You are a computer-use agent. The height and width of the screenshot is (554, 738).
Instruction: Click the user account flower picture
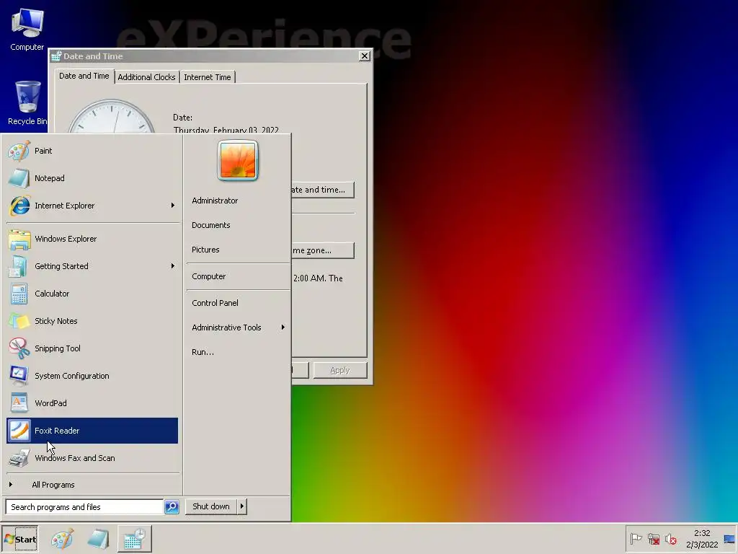238,160
